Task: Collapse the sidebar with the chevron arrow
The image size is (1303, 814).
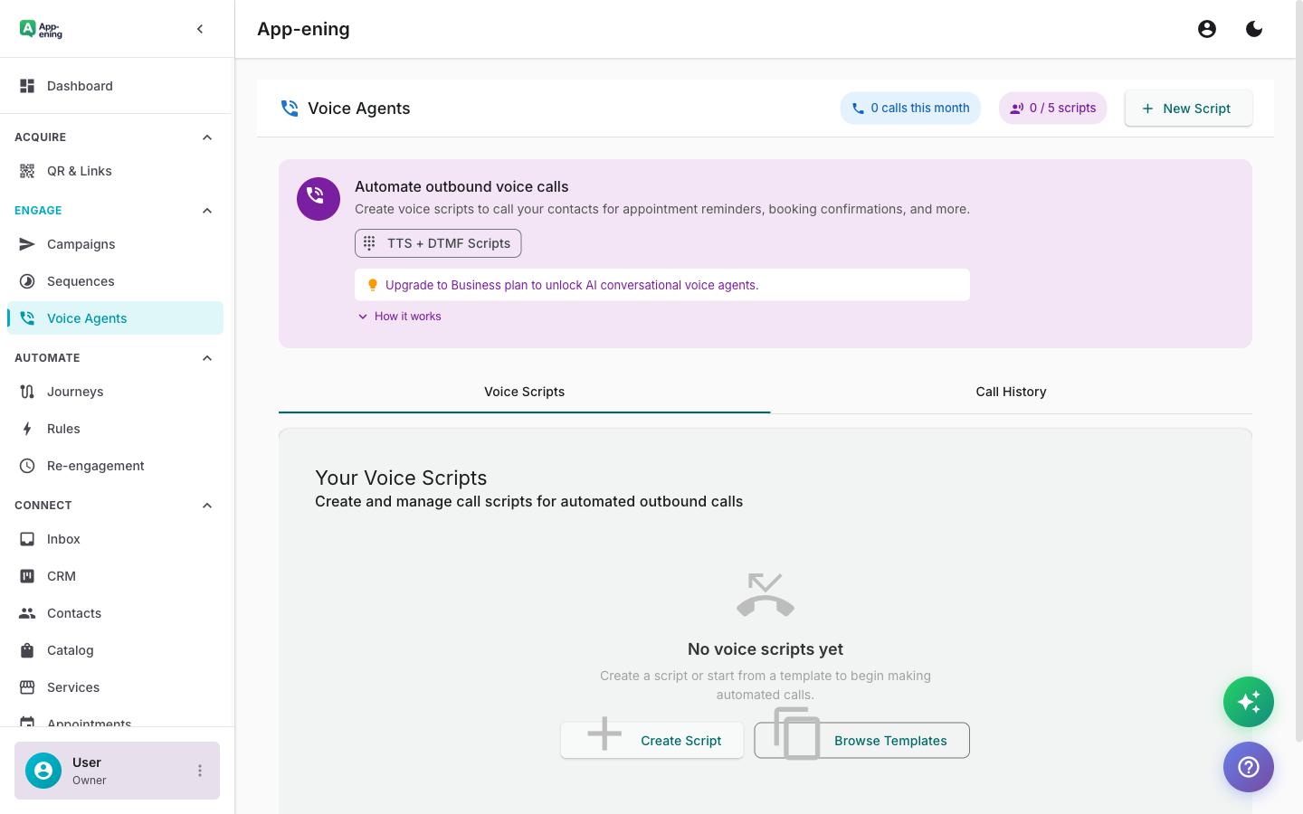Action: 200,29
